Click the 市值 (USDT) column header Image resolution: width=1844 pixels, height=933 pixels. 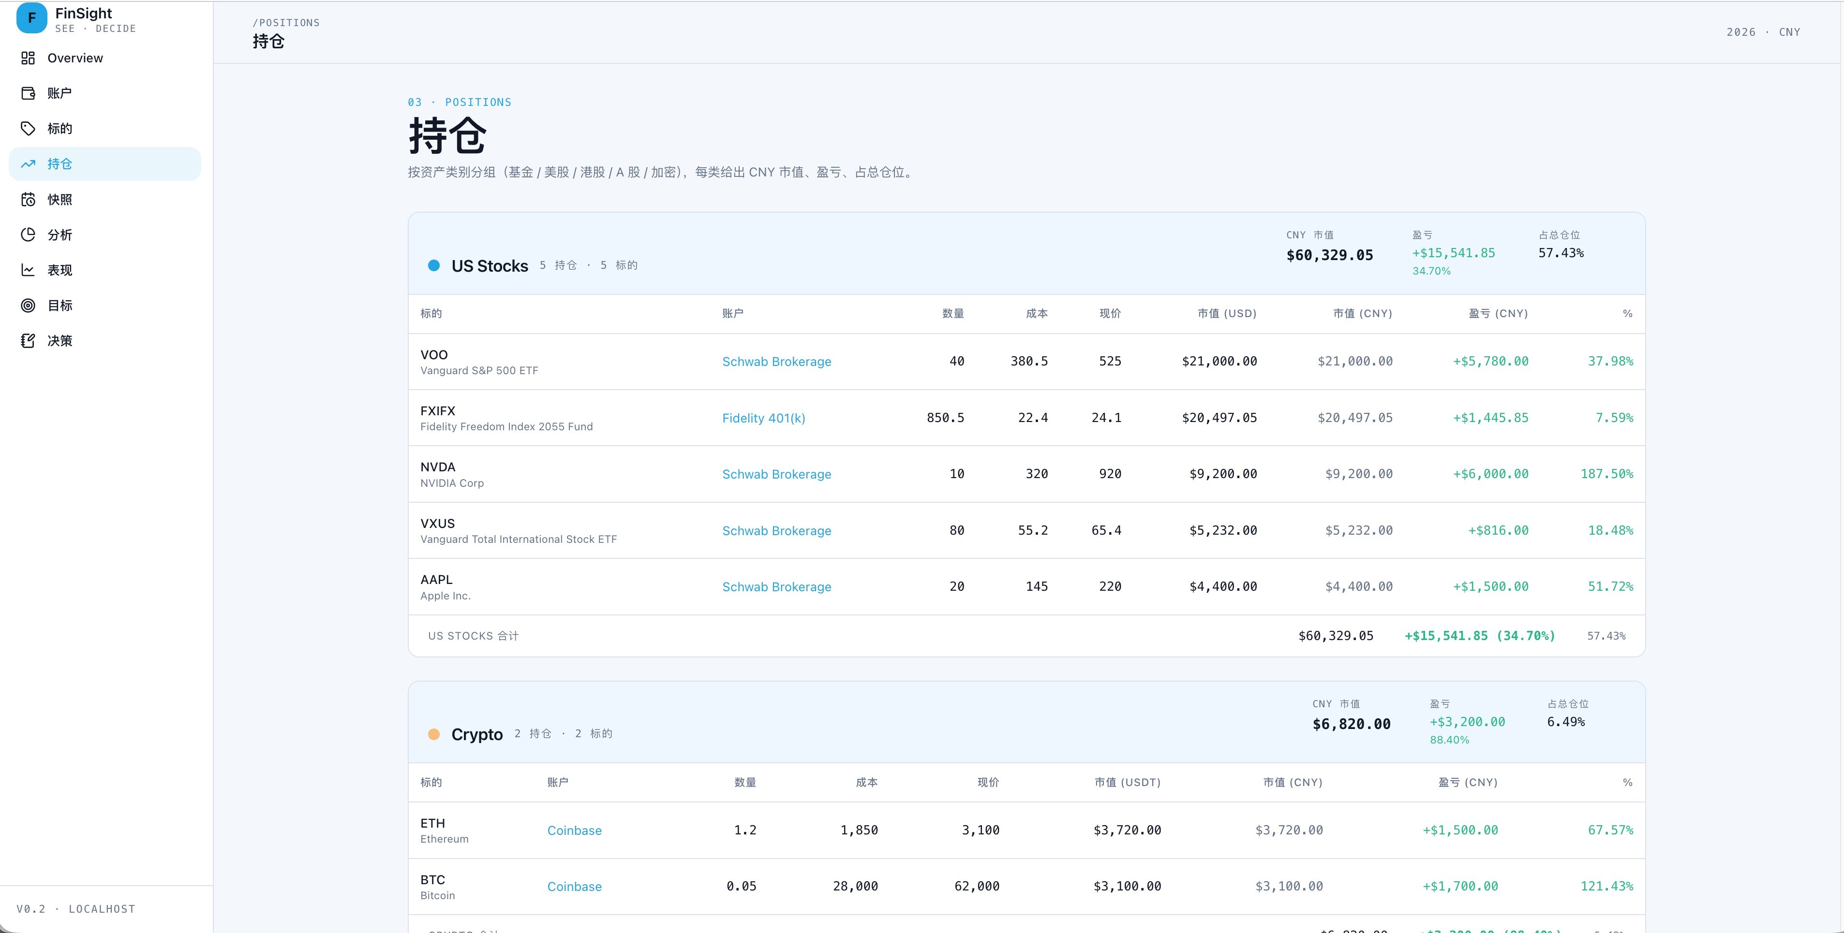[x=1128, y=783]
